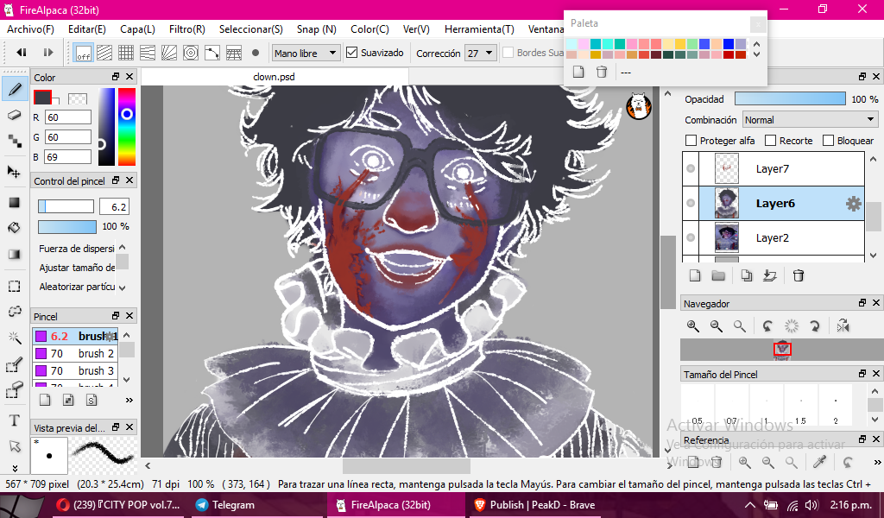Open the Archivo menu
This screenshot has width=884, height=518.
tap(30, 29)
